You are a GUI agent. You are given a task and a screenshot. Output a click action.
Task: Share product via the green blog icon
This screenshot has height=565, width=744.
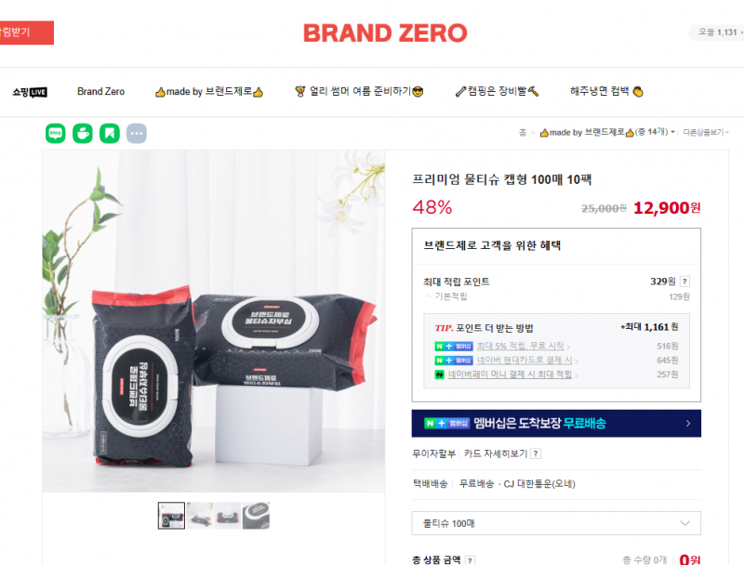coord(56,133)
